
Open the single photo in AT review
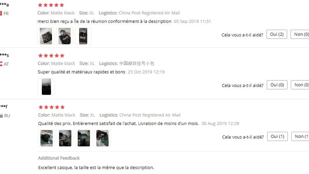click(46, 87)
